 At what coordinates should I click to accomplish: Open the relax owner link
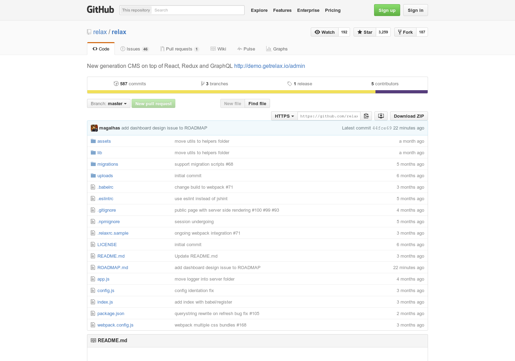coord(100,32)
